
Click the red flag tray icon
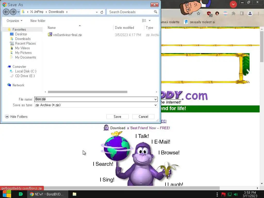pos(224,194)
